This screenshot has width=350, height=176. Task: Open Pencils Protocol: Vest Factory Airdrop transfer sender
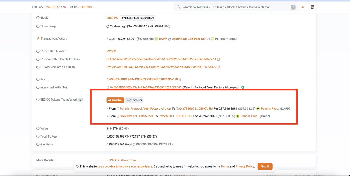point(145,109)
